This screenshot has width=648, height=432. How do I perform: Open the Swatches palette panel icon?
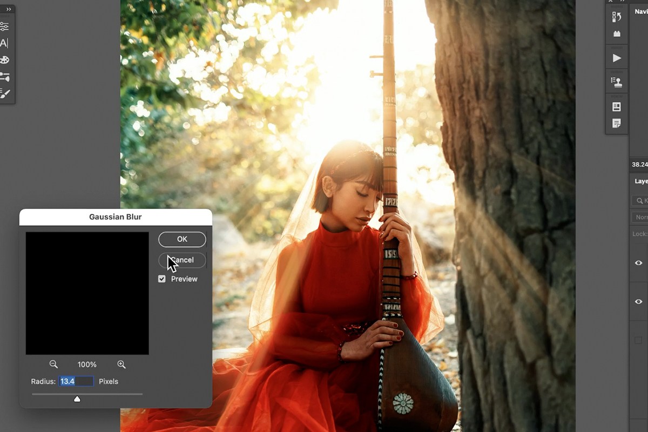4,60
